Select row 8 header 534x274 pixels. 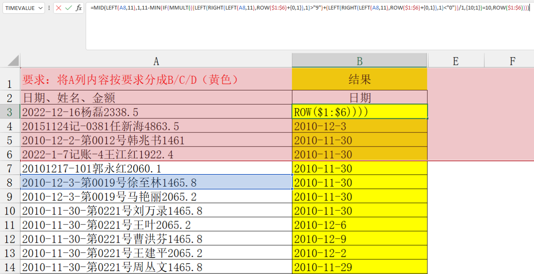(10, 182)
